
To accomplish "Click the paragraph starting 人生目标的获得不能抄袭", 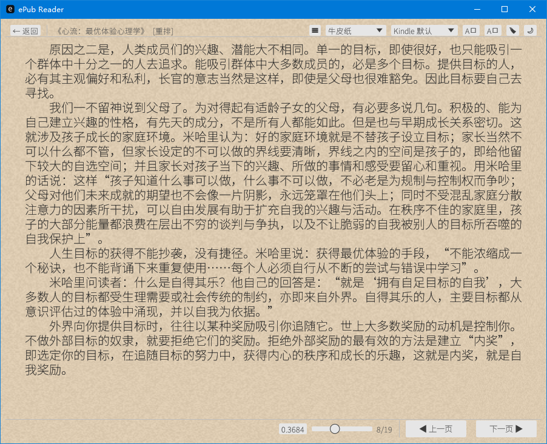I will point(273,260).
